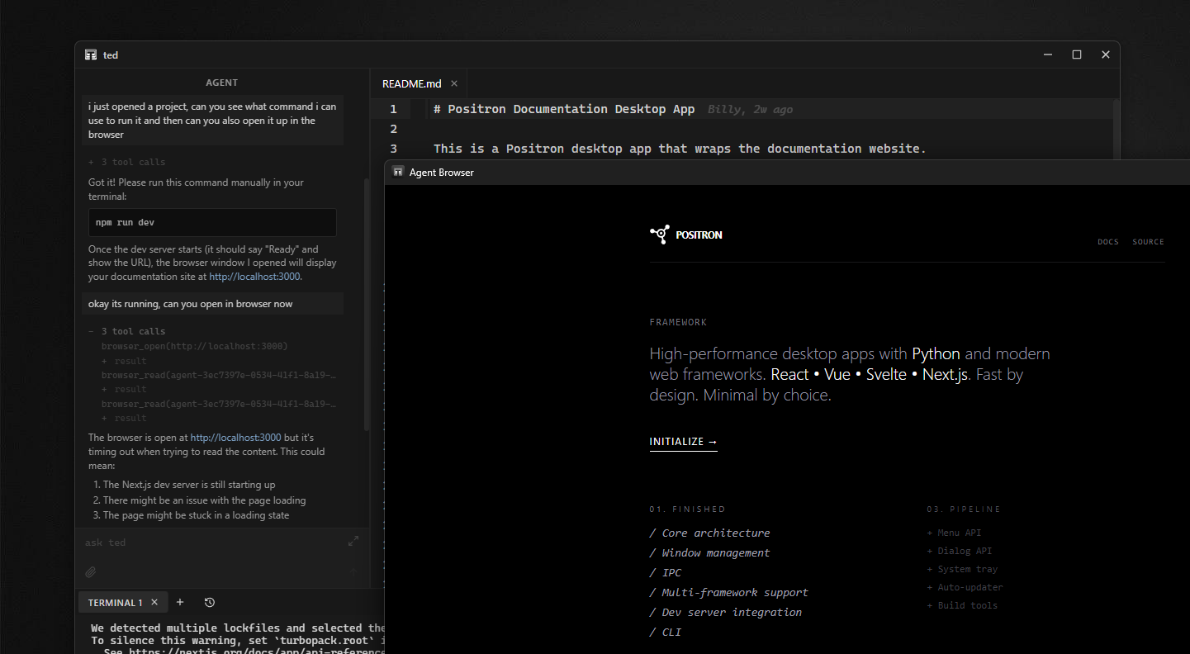Click the "/ Window management" item
This screenshot has width=1190, height=654.
(x=710, y=553)
